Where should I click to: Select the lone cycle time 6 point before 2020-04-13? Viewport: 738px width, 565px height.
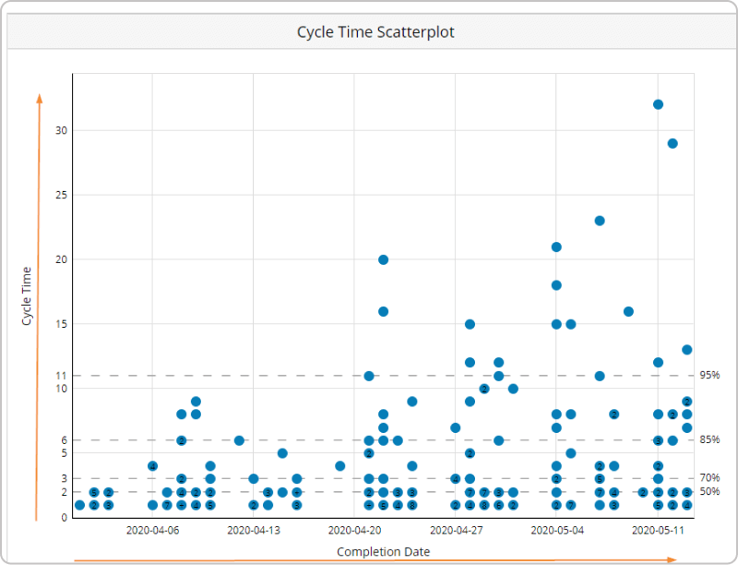coord(239,440)
